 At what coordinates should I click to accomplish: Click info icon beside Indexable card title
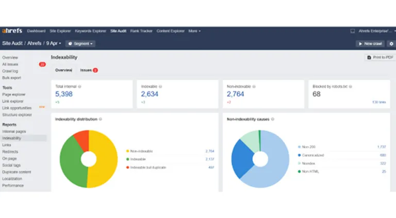tap(160, 86)
